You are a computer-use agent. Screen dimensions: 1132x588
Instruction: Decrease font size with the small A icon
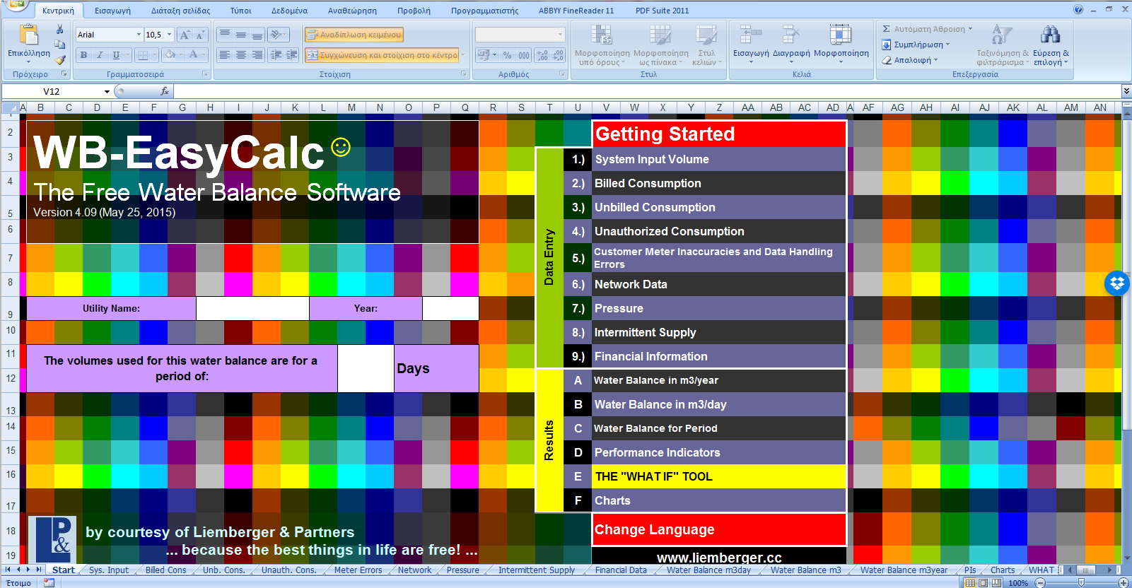click(x=199, y=35)
